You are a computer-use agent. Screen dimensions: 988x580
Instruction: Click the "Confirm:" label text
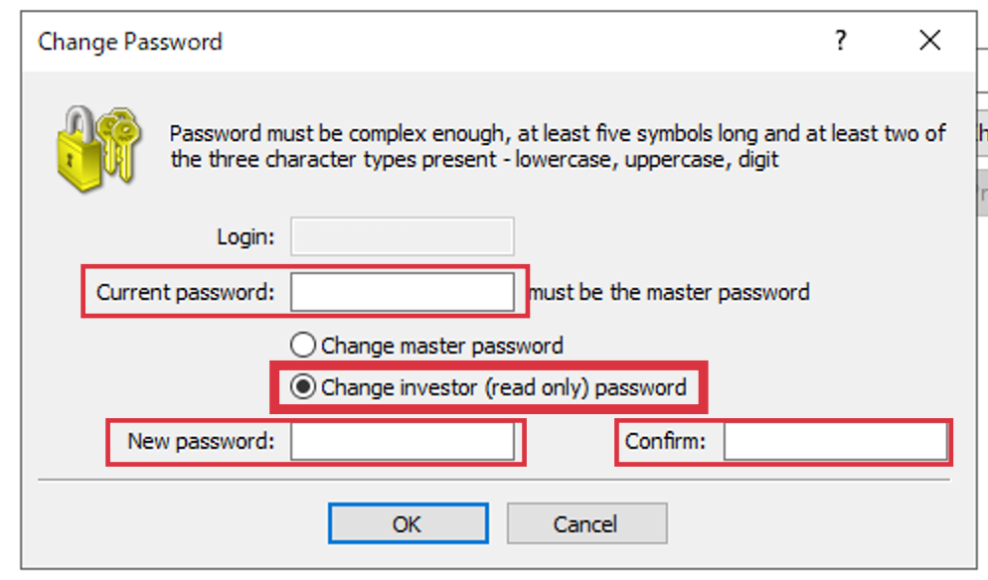(x=665, y=441)
